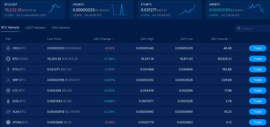Open the CRO/BTC sparkline chart
The image size is (270, 127).
tap(120, 9)
